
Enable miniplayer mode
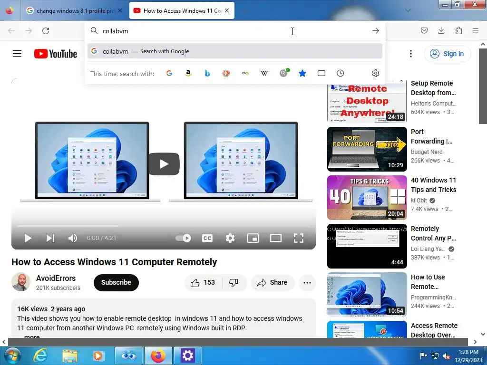coord(253,238)
